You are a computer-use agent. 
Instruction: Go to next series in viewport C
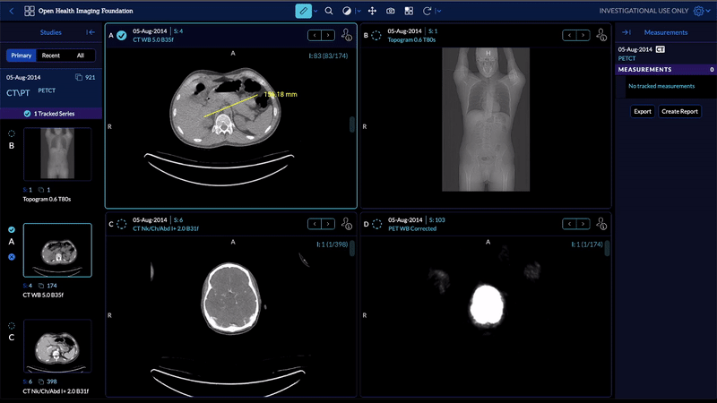point(328,224)
